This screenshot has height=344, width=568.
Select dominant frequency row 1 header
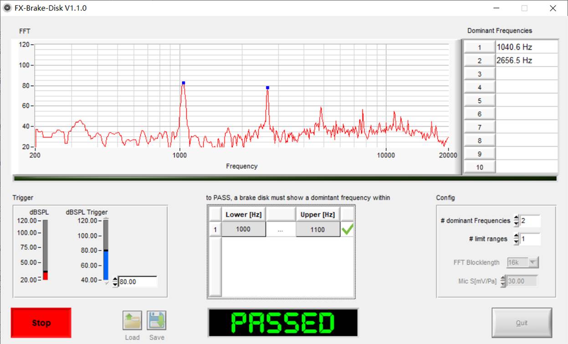coord(479,47)
